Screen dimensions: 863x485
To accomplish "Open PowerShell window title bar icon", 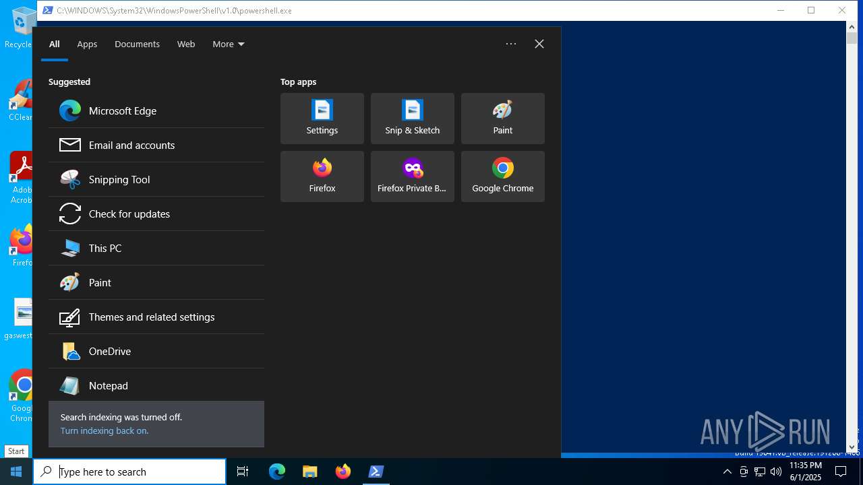I will point(48,10).
